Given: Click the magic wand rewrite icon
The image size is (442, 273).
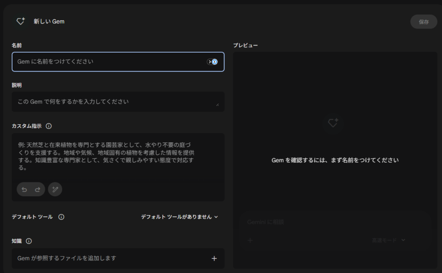Looking at the screenshot, I should pyautogui.click(x=55, y=189).
